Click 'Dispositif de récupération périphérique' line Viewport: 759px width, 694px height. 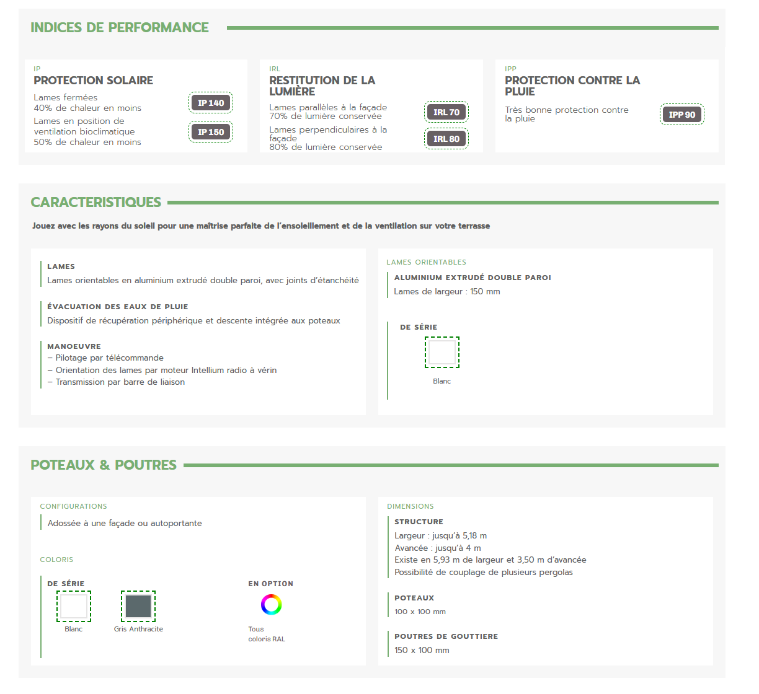click(193, 321)
